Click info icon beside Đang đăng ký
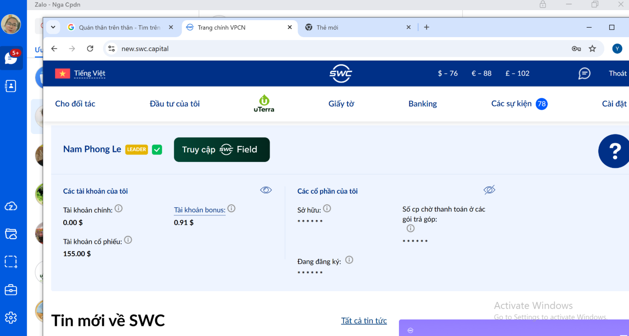Viewport: 629px width, 336px height. [349, 260]
